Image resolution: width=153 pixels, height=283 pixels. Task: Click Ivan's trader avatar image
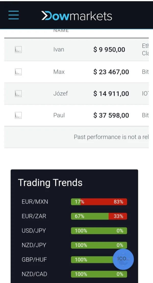pyautogui.click(x=18, y=50)
